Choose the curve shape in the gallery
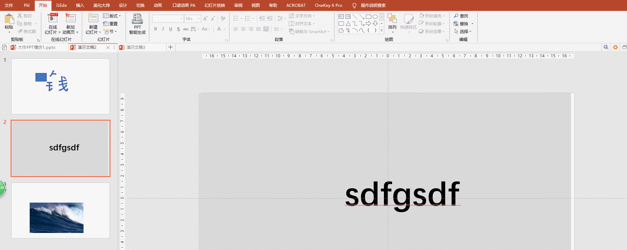The width and height of the screenshot is (627, 250). (362, 30)
